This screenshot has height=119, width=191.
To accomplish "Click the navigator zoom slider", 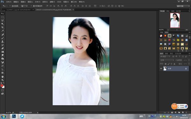I will pos(177,30).
